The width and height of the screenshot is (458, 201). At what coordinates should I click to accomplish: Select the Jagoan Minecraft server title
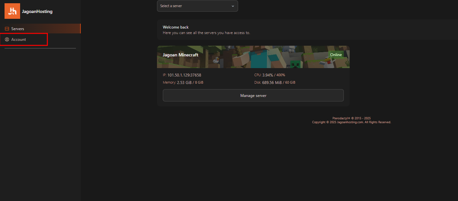[x=180, y=55]
